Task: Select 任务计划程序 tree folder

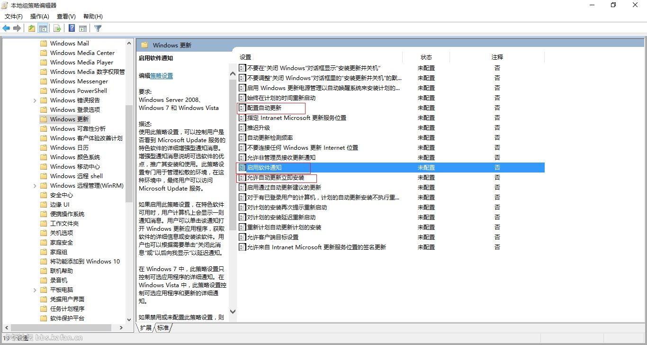Action: pos(67,309)
